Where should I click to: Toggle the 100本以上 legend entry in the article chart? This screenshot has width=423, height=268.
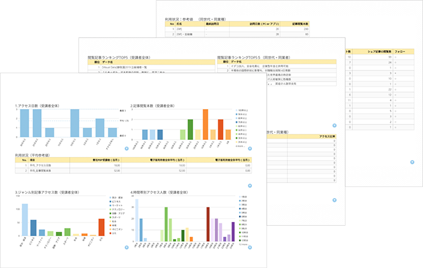pos(242,110)
